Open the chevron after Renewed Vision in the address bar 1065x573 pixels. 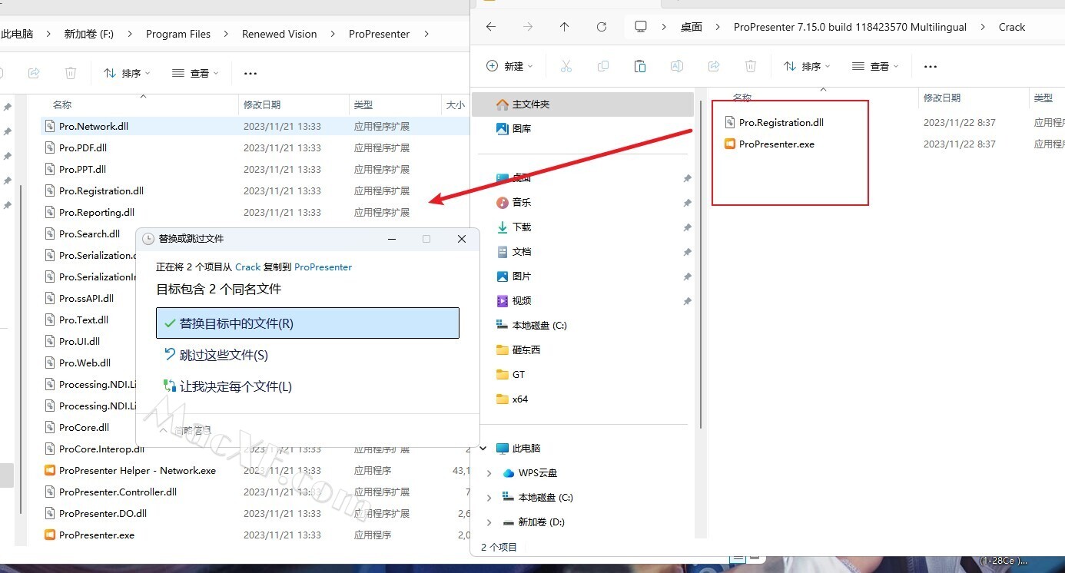point(333,34)
